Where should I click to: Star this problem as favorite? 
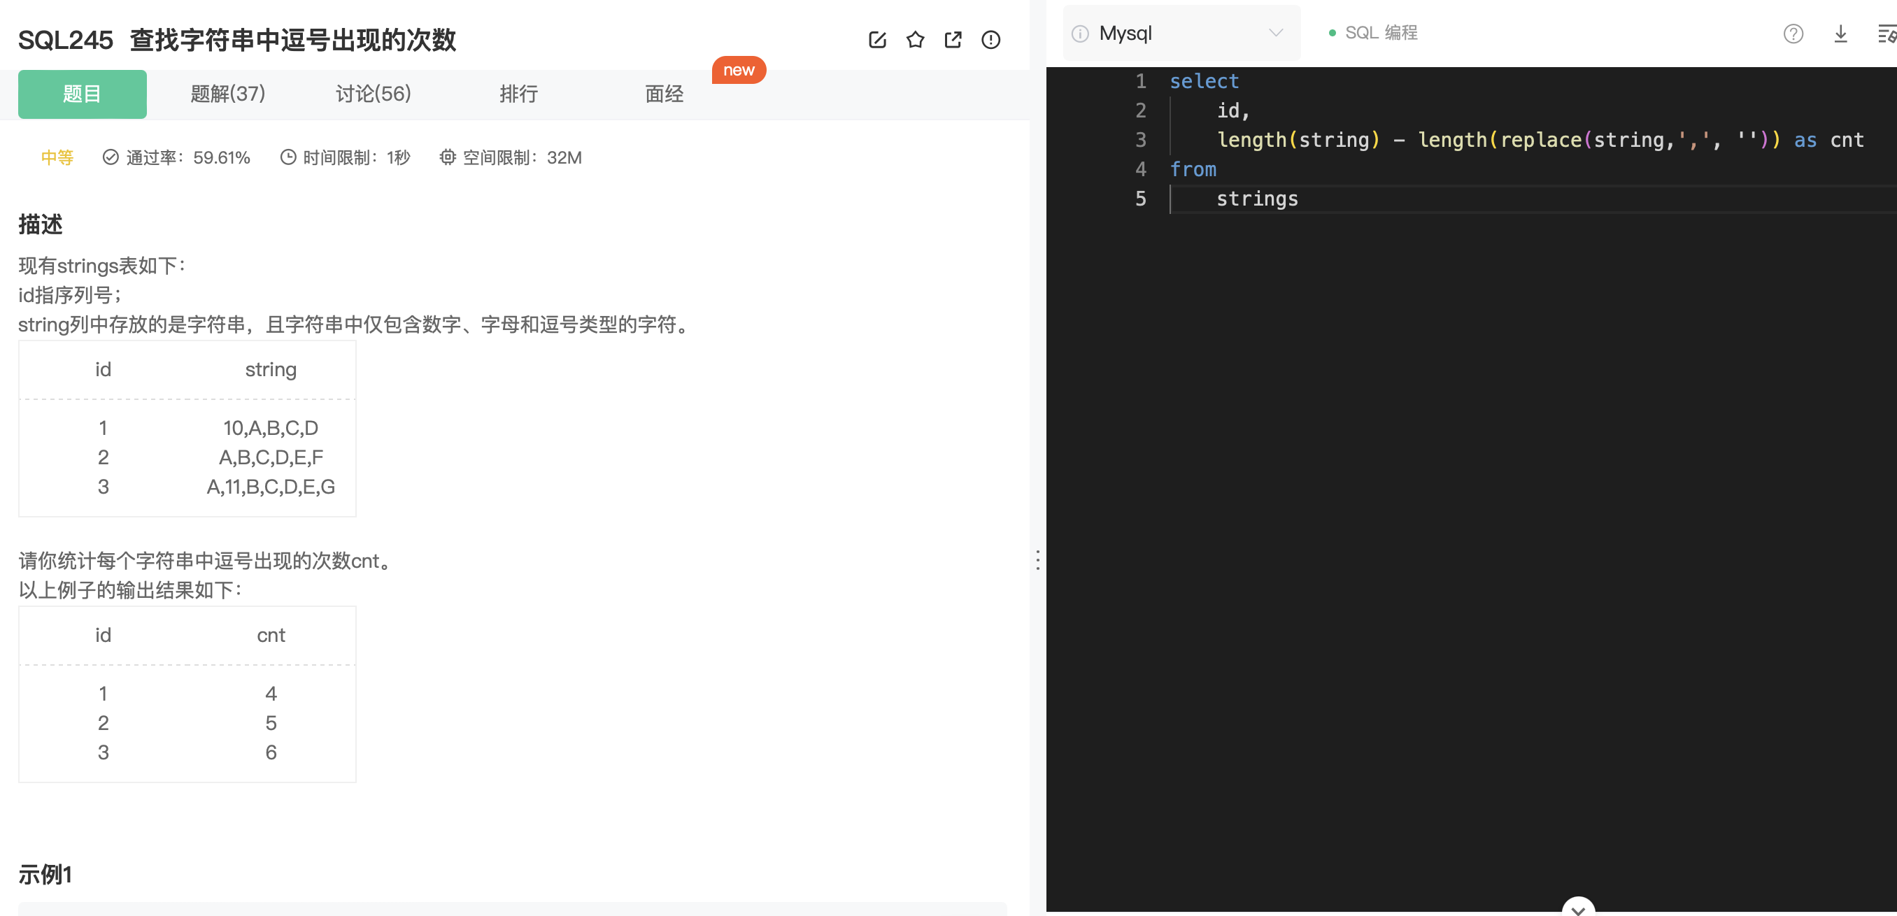tap(916, 40)
